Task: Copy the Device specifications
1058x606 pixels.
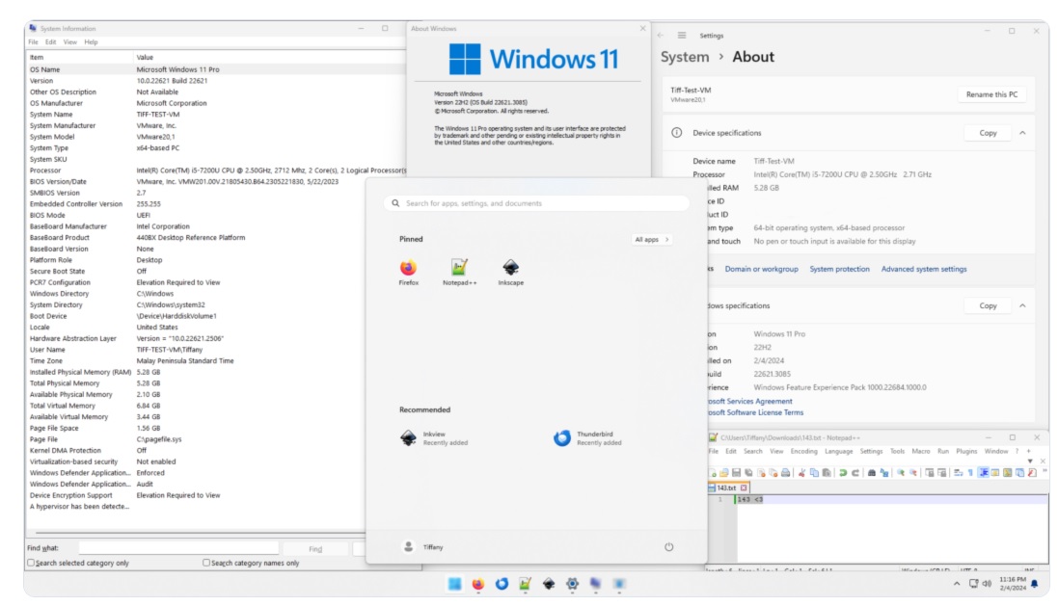Action: [x=988, y=133]
